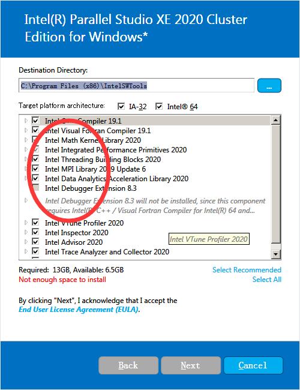Click the scrollbar down arrow in component list
The height and width of the screenshot is (390, 300).
275,254
